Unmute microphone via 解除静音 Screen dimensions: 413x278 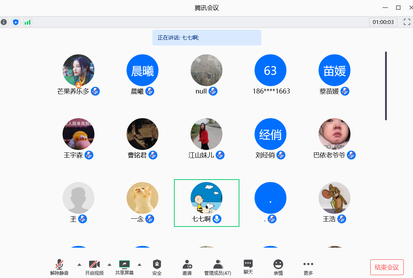[x=59, y=267]
